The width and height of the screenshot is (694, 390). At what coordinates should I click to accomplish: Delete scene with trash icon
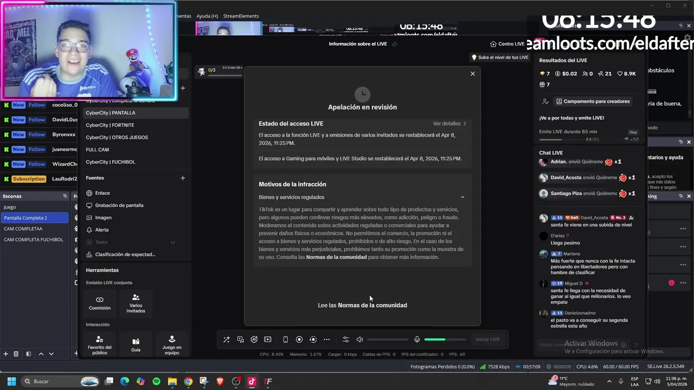16,354
